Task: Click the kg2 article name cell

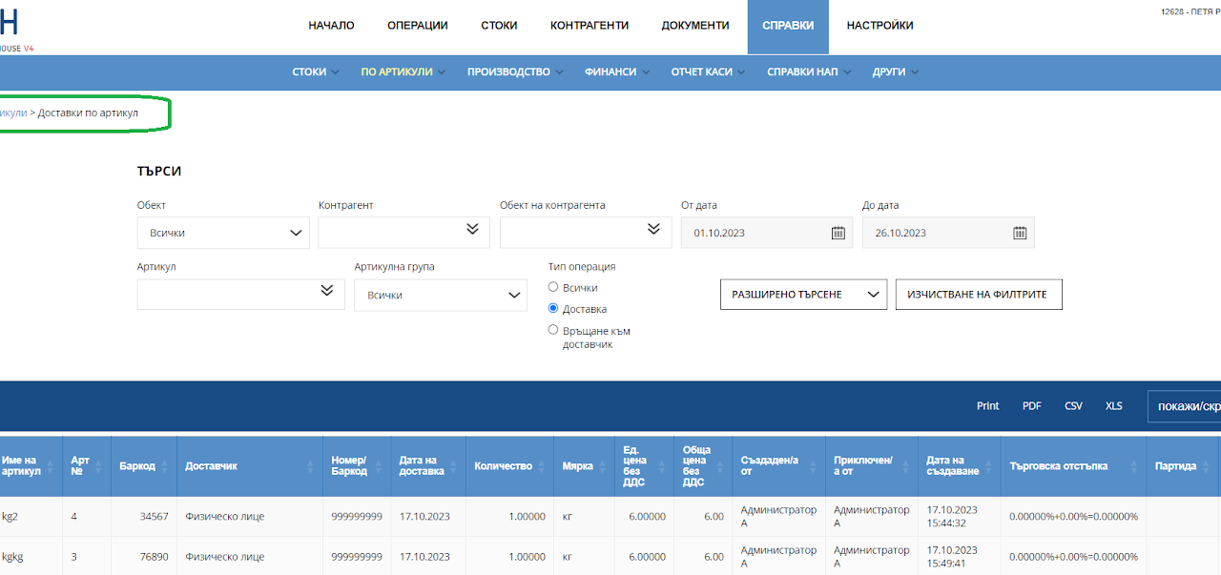Action: [x=31, y=516]
